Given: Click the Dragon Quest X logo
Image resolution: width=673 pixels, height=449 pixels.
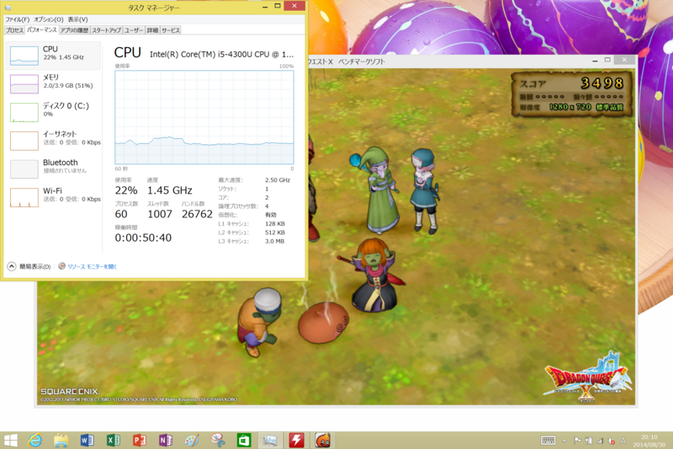Looking at the screenshot, I should 586,377.
